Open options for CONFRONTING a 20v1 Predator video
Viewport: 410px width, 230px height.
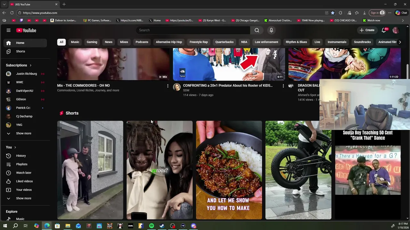pyautogui.click(x=283, y=86)
